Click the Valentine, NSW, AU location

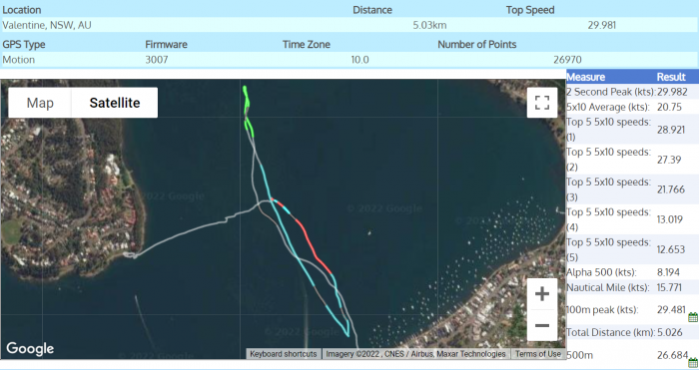click(47, 25)
